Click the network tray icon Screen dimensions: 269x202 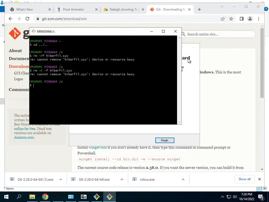pyautogui.click(x=229, y=197)
